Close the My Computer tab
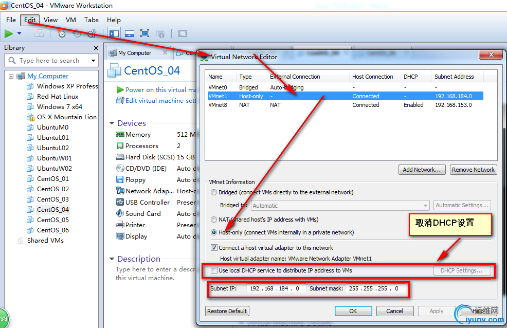Viewport: 507px width, 328px height. pyautogui.click(x=165, y=52)
